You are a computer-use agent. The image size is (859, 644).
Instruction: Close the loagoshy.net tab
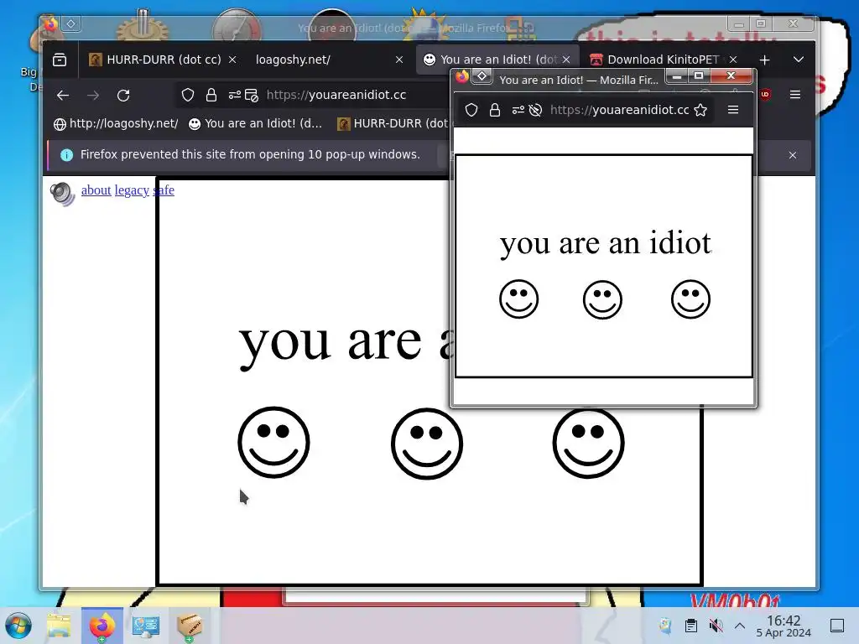[x=399, y=60]
